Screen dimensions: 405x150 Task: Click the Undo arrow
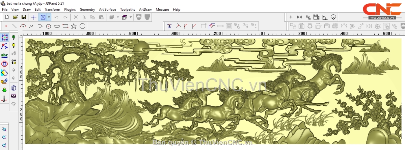tap(56, 17)
